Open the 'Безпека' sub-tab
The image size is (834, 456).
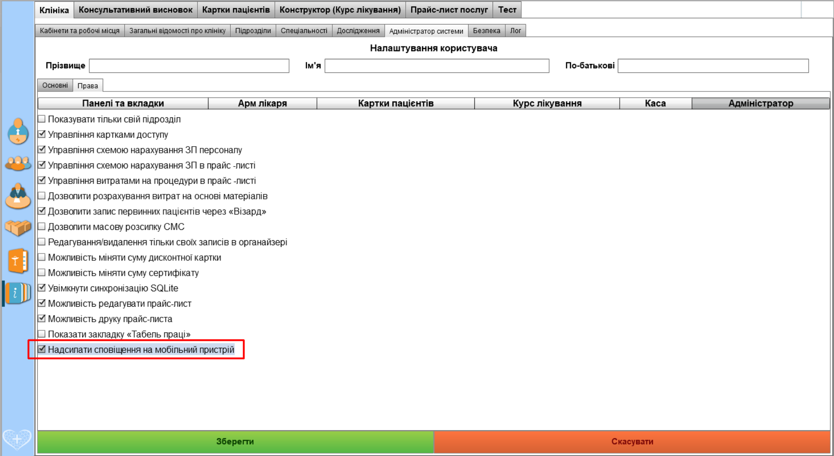[486, 30]
